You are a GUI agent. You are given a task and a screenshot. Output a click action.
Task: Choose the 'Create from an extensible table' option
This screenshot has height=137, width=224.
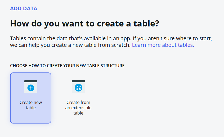pos(78,98)
